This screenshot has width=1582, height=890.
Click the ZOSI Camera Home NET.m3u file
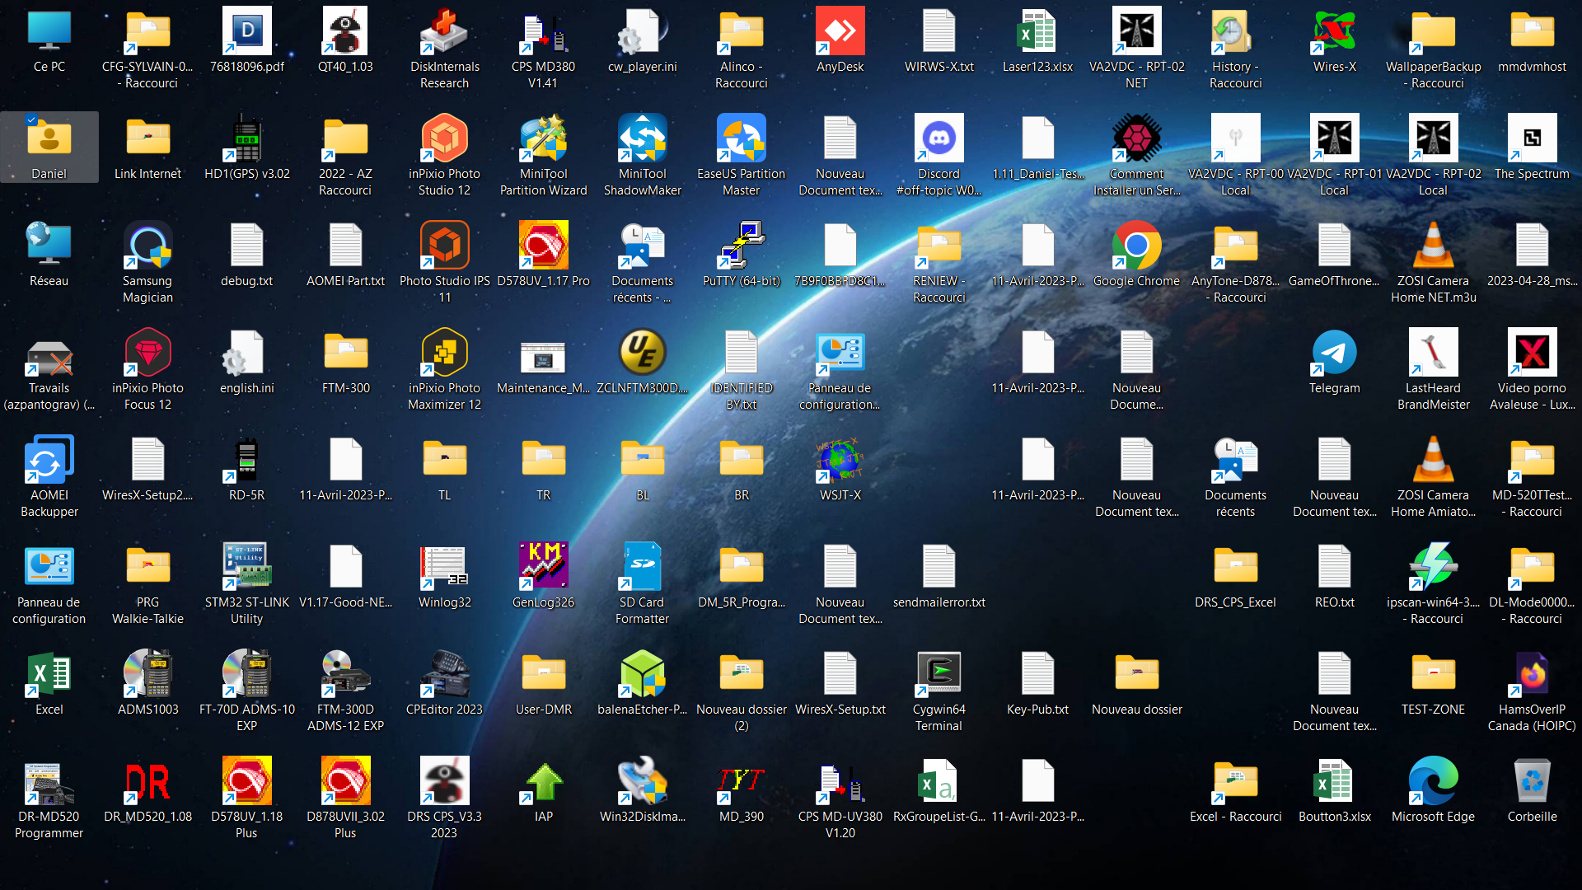click(1433, 246)
